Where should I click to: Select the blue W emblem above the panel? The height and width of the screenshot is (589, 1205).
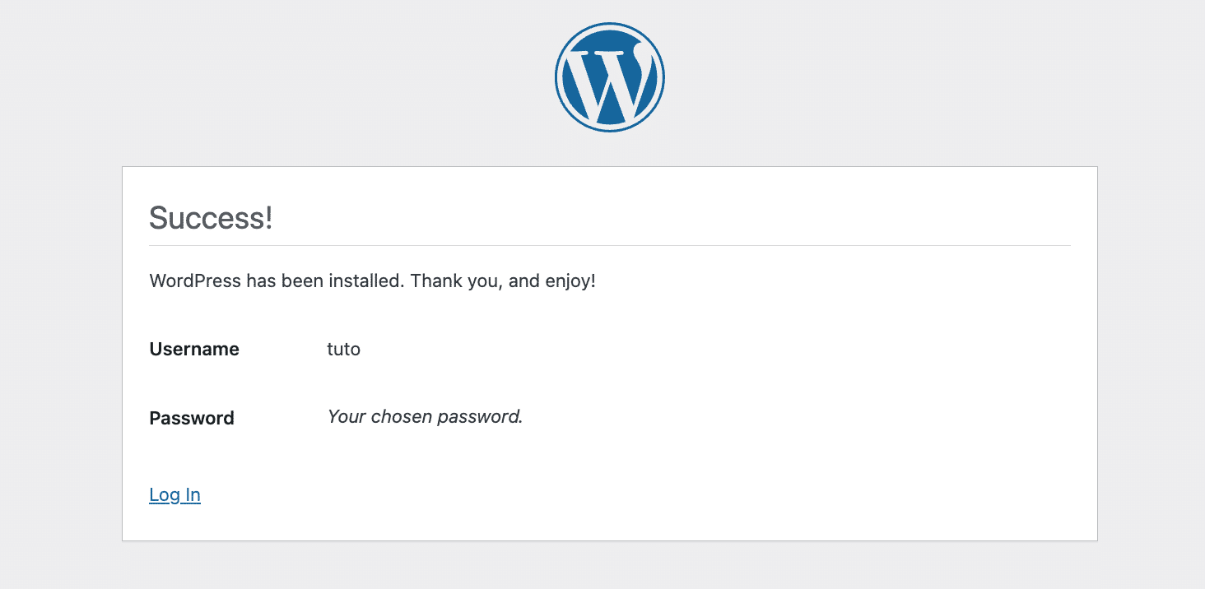pyautogui.click(x=609, y=76)
